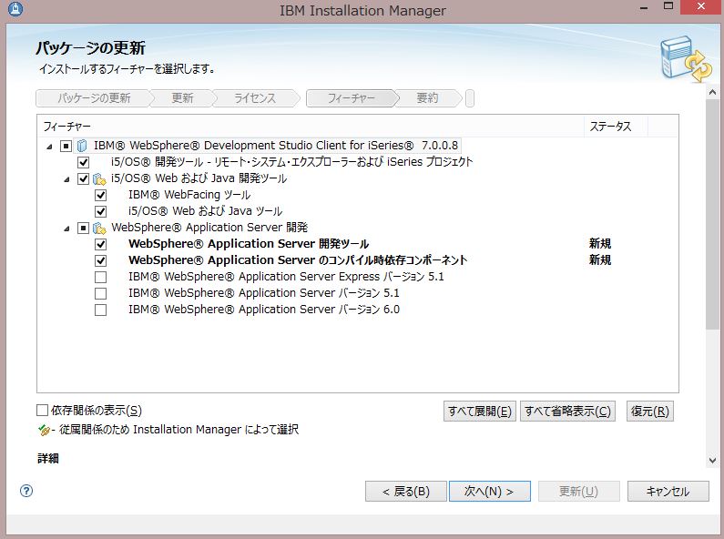Go back with the < 戻る(B) button
724x539 pixels.
click(x=406, y=492)
